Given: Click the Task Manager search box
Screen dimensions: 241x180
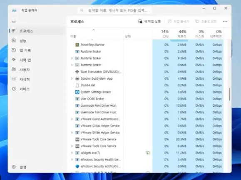Looking at the screenshot, I should (114, 10).
